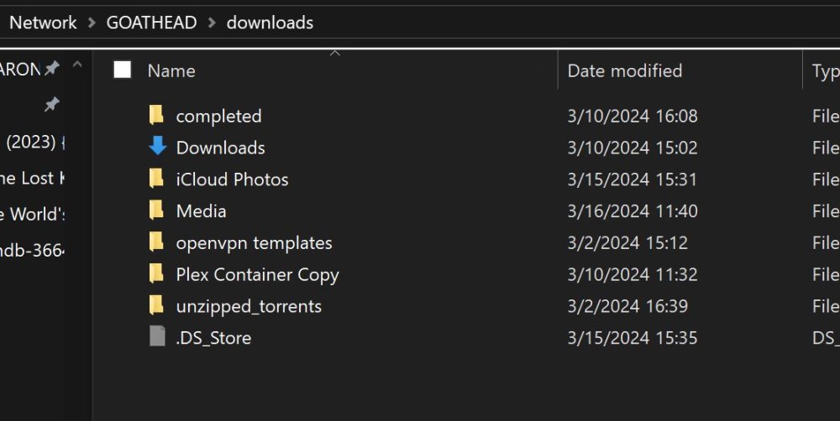Screen dimensions: 840x421
Task: Click the Media folder icon
Action: click(156, 210)
